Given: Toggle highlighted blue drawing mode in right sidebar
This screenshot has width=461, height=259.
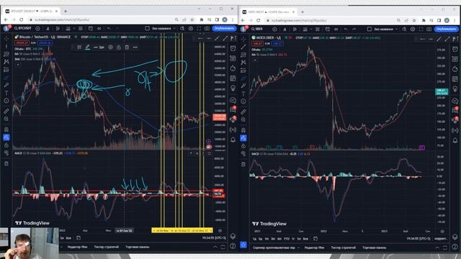Looking at the screenshot, I should [x=243, y=137].
